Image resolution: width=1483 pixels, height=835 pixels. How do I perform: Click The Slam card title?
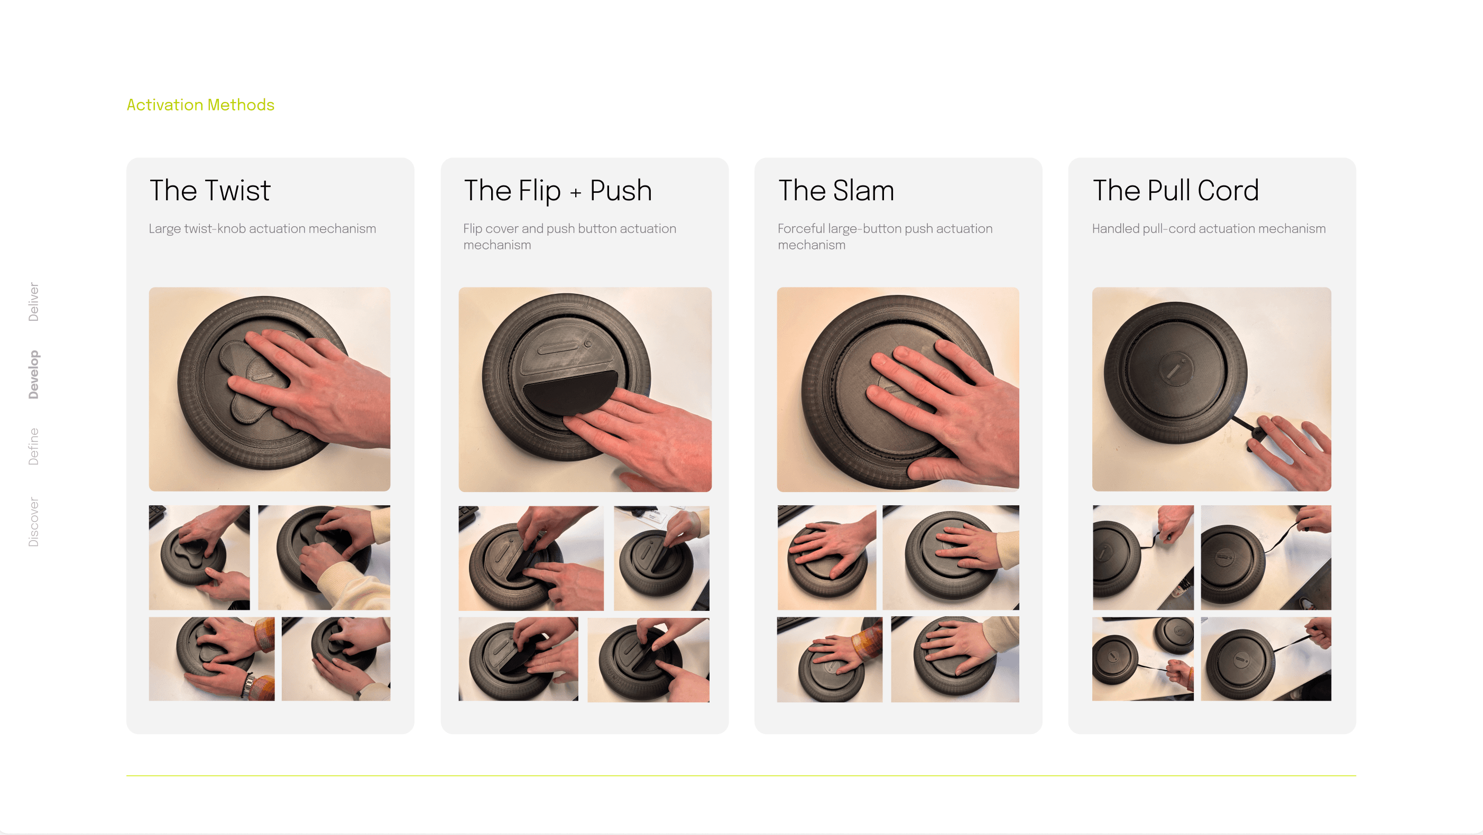point(836,190)
